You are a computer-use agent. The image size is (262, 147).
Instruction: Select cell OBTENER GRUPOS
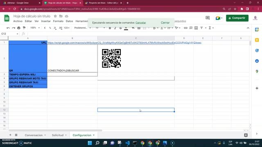[28, 86]
